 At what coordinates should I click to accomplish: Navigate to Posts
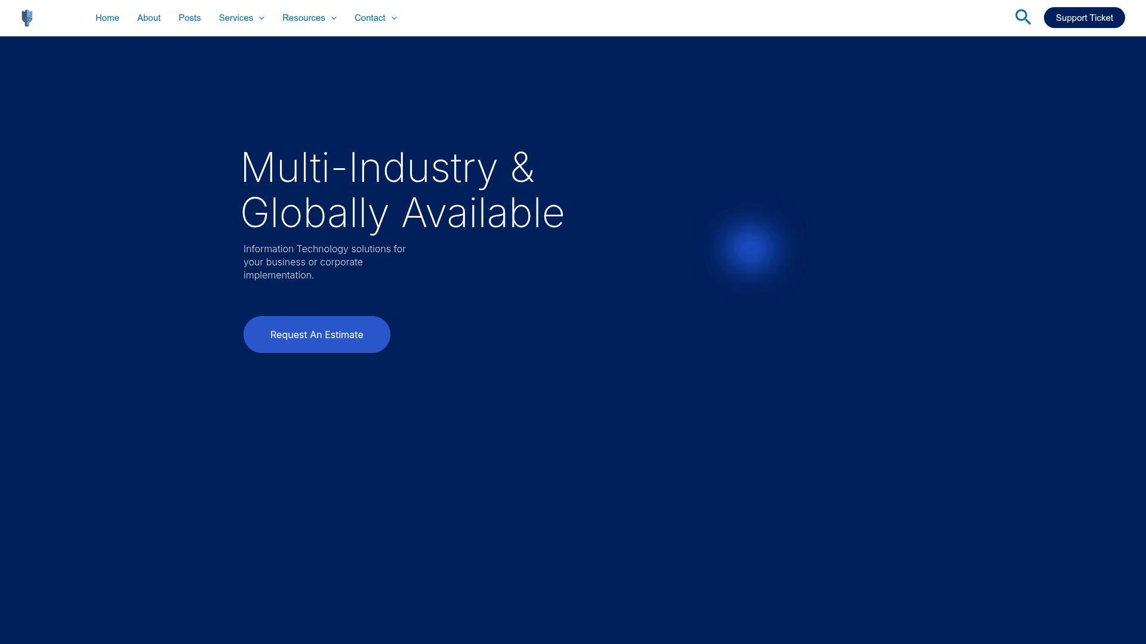pyautogui.click(x=189, y=18)
